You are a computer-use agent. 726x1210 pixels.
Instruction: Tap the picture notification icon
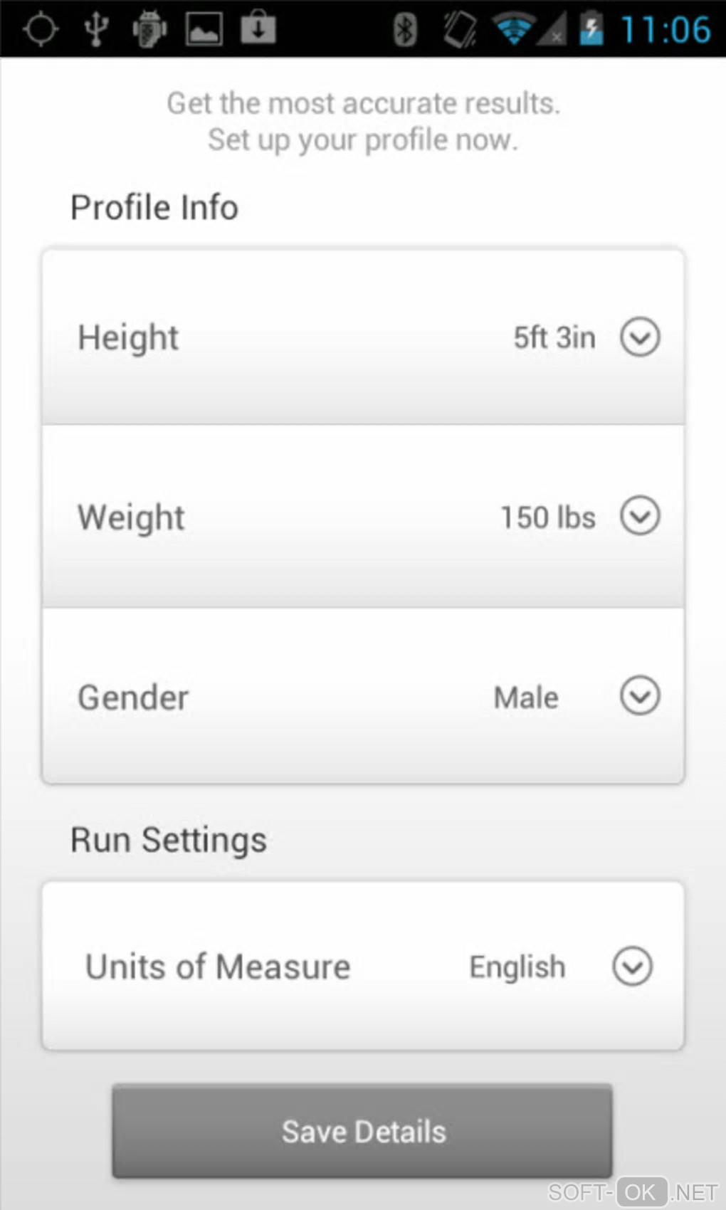(x=204, y=29)
